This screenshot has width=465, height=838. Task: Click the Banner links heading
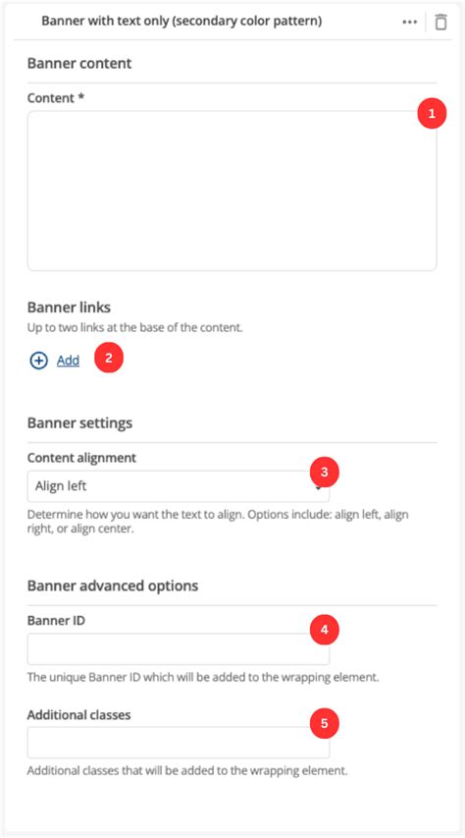click(x=69, y=307)
